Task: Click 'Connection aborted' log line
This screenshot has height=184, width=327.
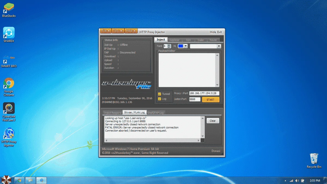Action: (136, 131)
